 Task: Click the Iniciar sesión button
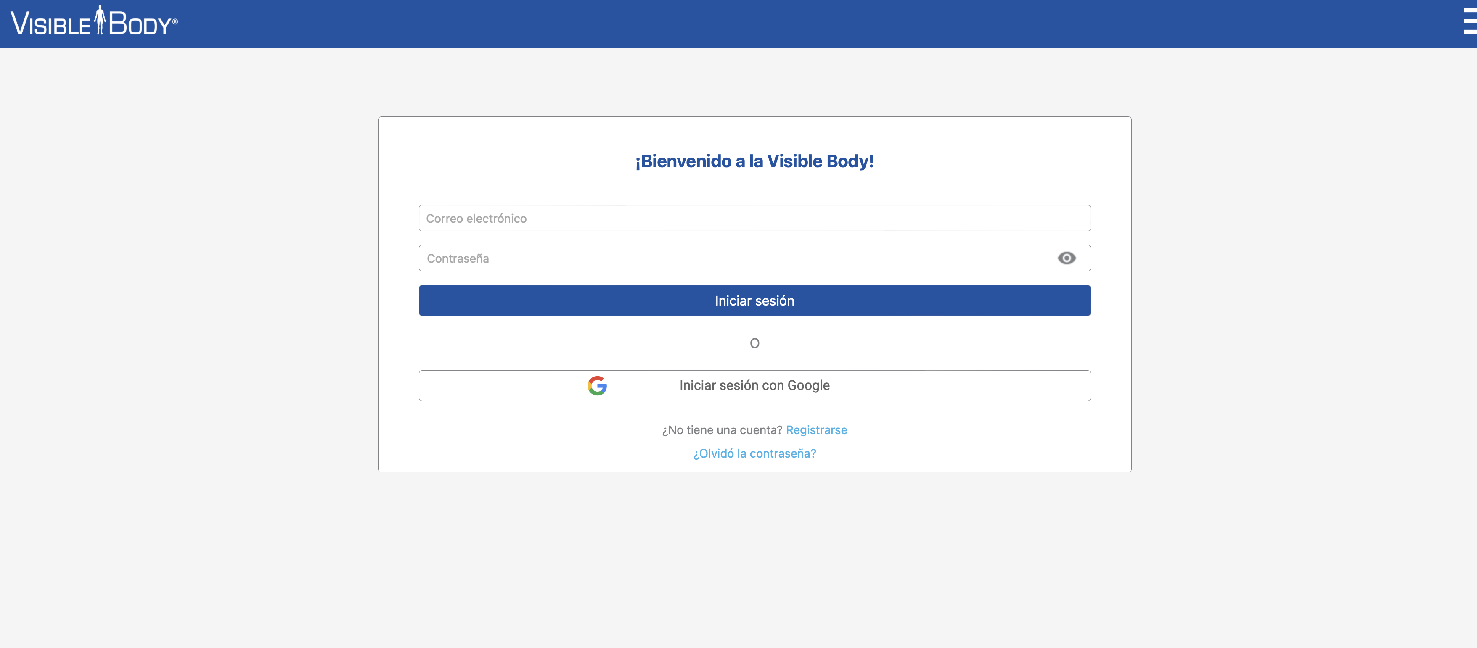[754, 301]
